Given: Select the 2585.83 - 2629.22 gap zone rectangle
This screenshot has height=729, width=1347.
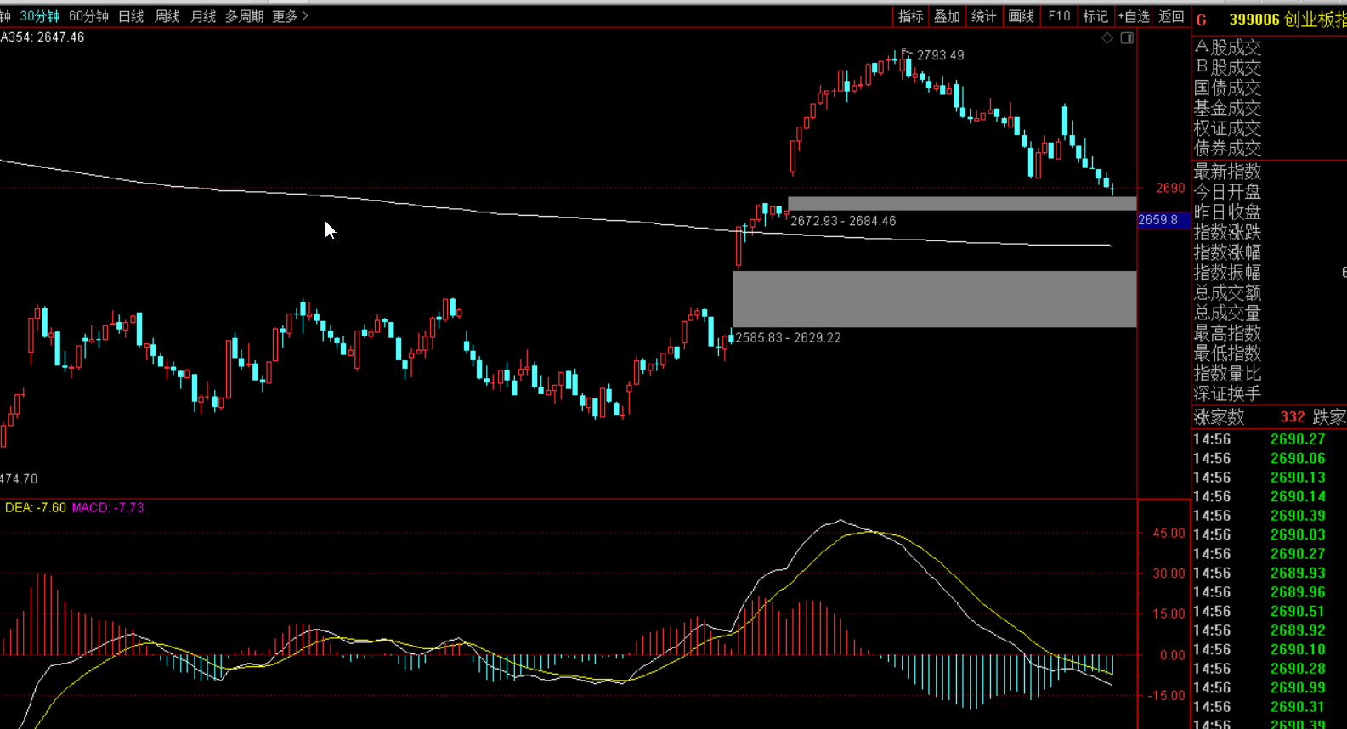Looking at the screenshot, I should pyautogui.click(x=934, y=299).
